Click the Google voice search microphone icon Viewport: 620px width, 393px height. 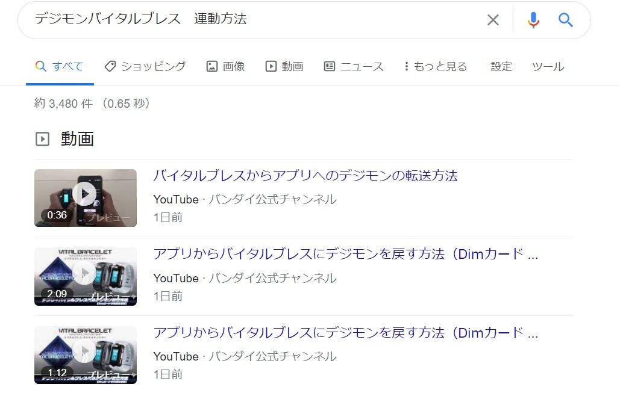pyautogui.click(x=533, y=20)
